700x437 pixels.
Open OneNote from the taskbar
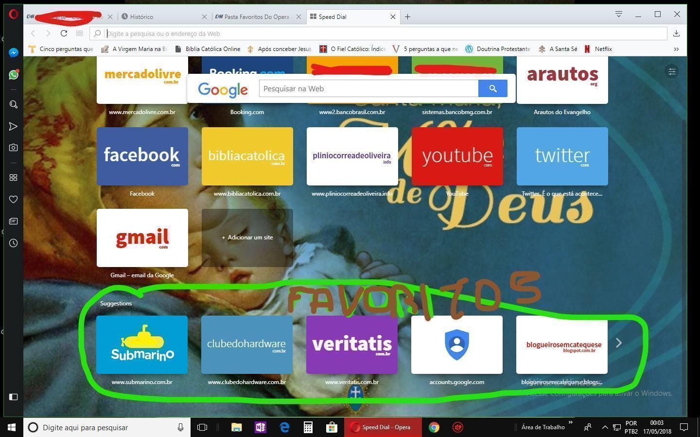tap(260, 427)
